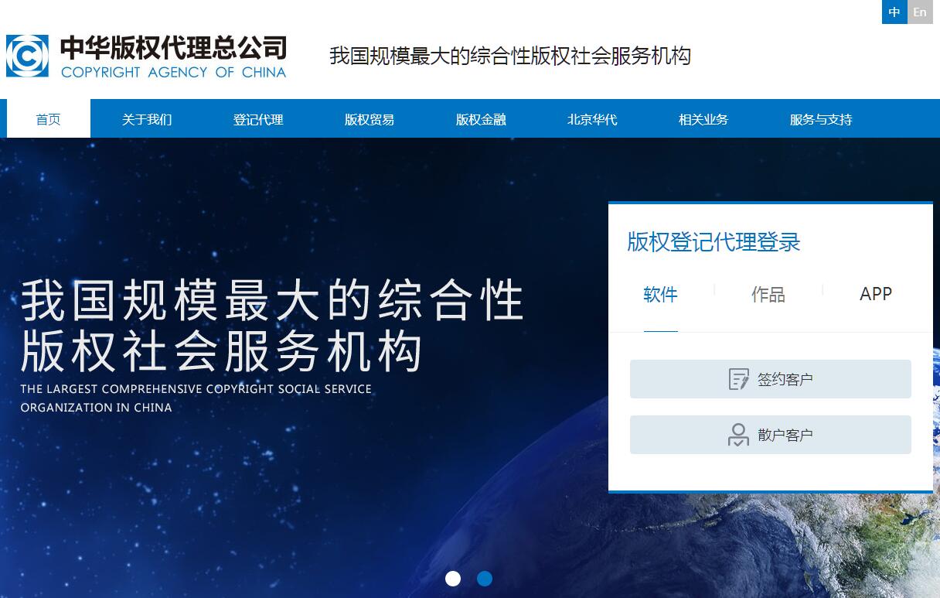Open the 版权金融 menu item

pos(481,119)
